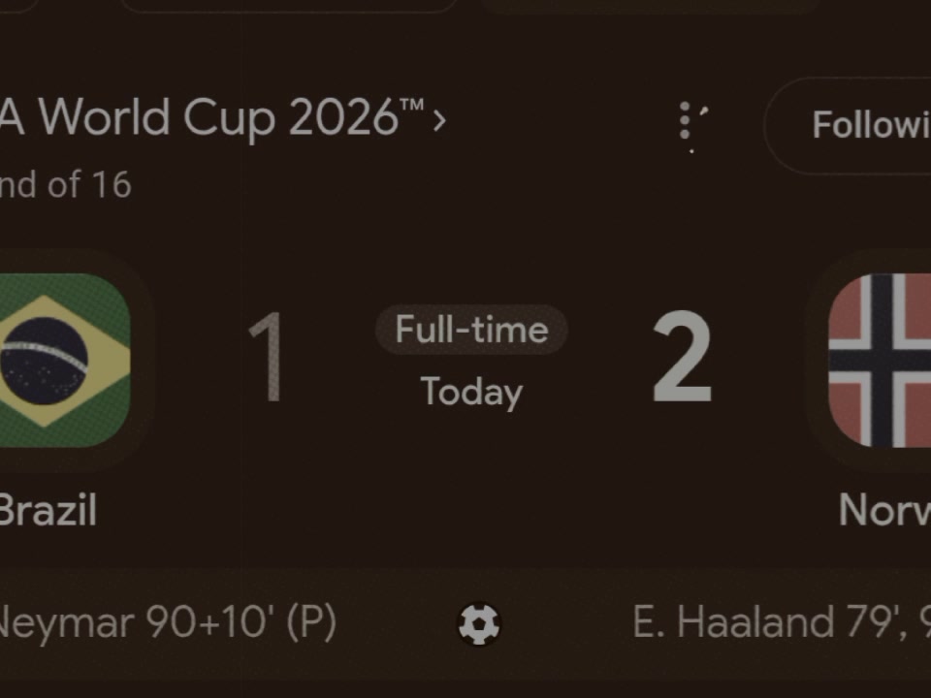The image size is (931, 698).
Task: Open the World Cup 2026 tournament title
Action: [x=212, y=117]
